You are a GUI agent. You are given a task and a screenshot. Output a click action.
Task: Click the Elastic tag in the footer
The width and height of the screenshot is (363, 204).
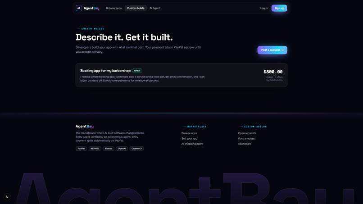tap(109, 149)
